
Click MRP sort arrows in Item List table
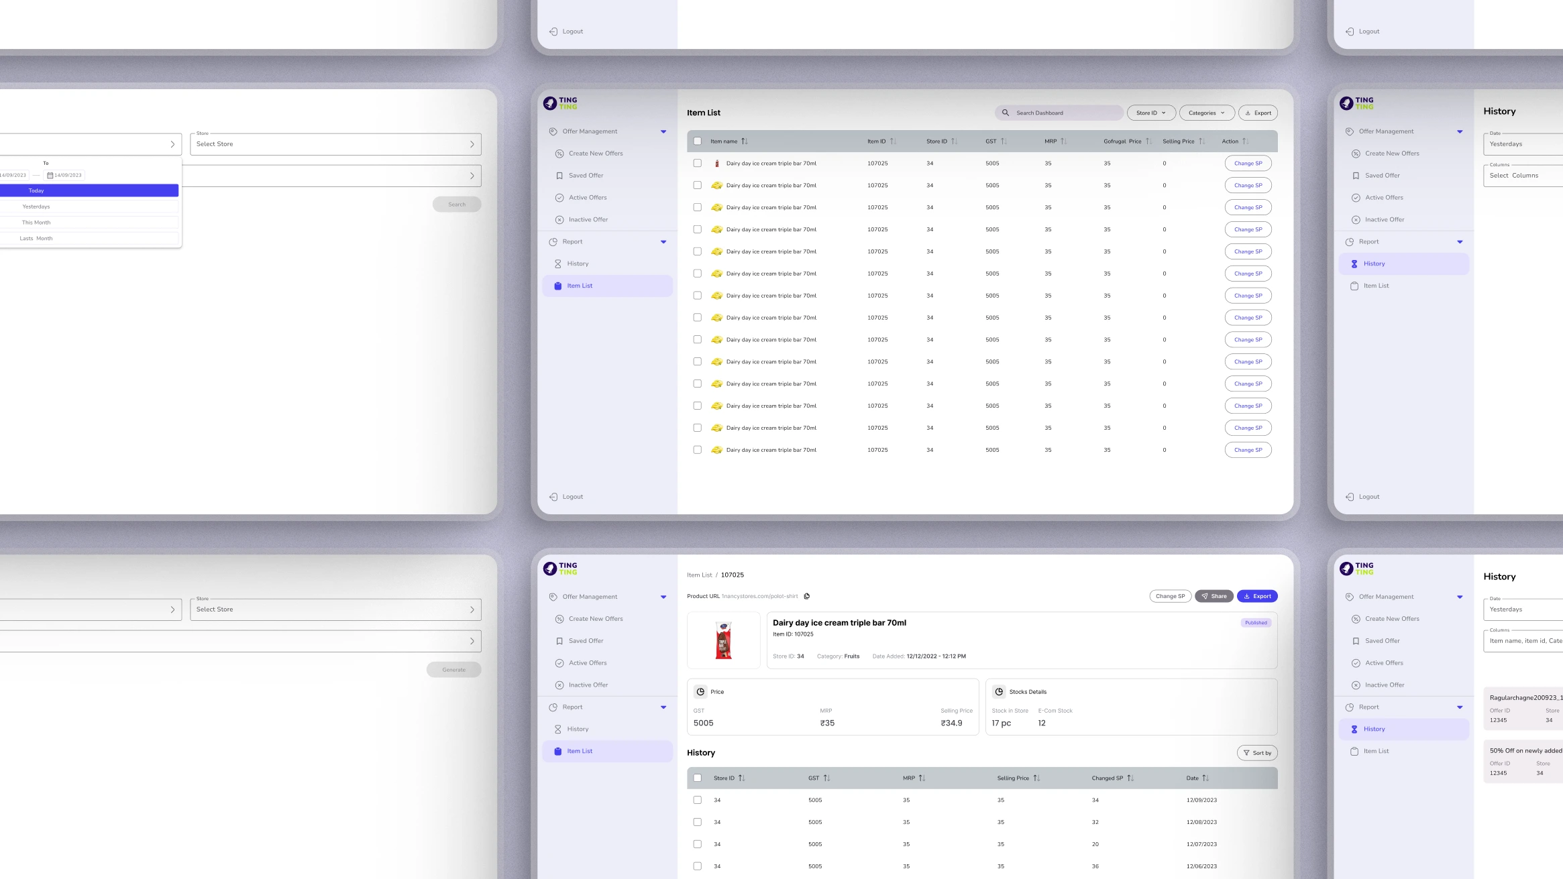point(1063,141)
